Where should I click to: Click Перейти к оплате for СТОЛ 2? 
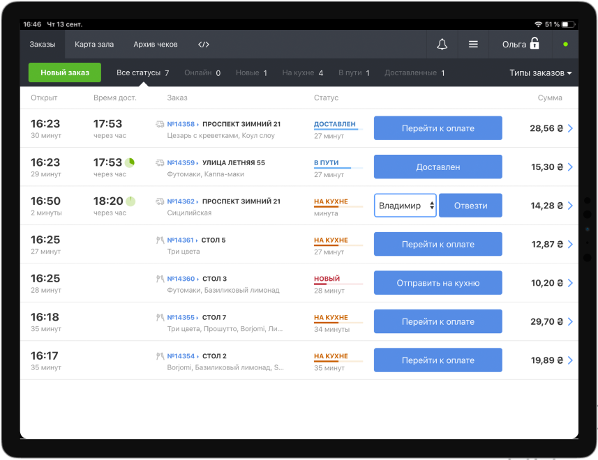click(438, 360)
